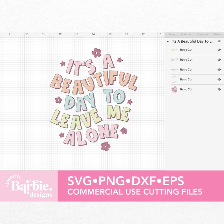Hide the pink IT'S A ALONE layer
The width and height of the screenshot is (224, 224).
click(x=219, y=80)
